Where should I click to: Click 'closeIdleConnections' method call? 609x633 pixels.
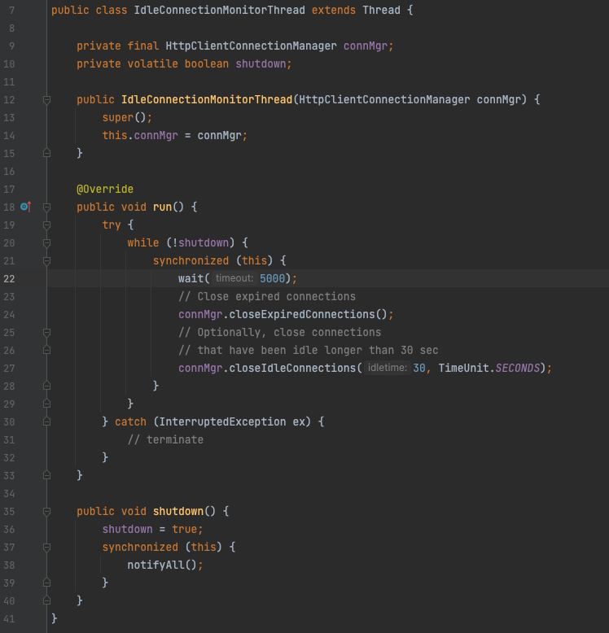292,369
